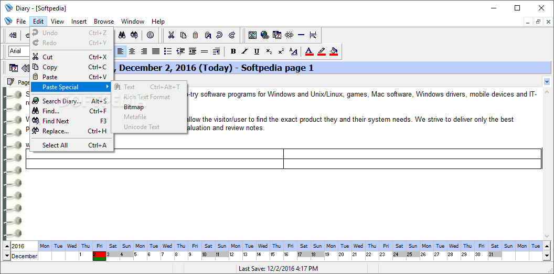The width and height of the screenshot is (554, 274).
Task: Open the Help menu
Action: click(x=158, y=22)
